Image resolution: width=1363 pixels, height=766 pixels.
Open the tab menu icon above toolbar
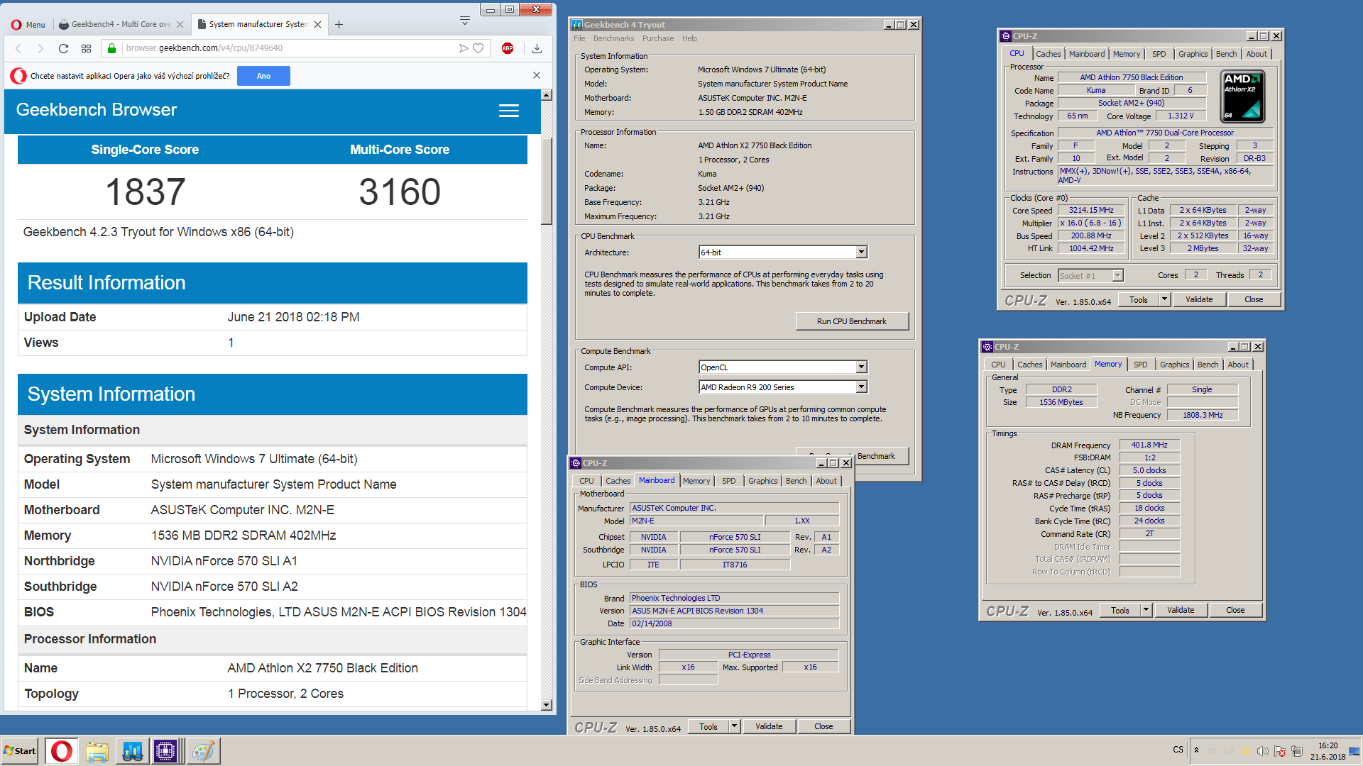click(465, 21)
